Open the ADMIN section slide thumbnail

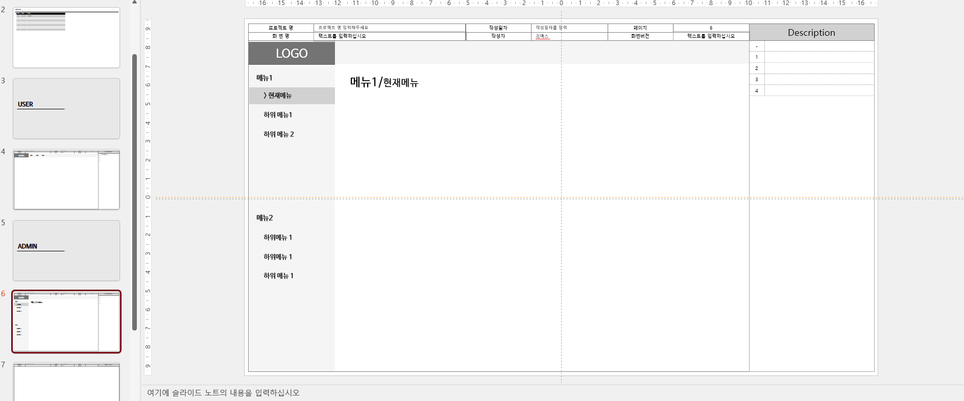coord(66,250)
